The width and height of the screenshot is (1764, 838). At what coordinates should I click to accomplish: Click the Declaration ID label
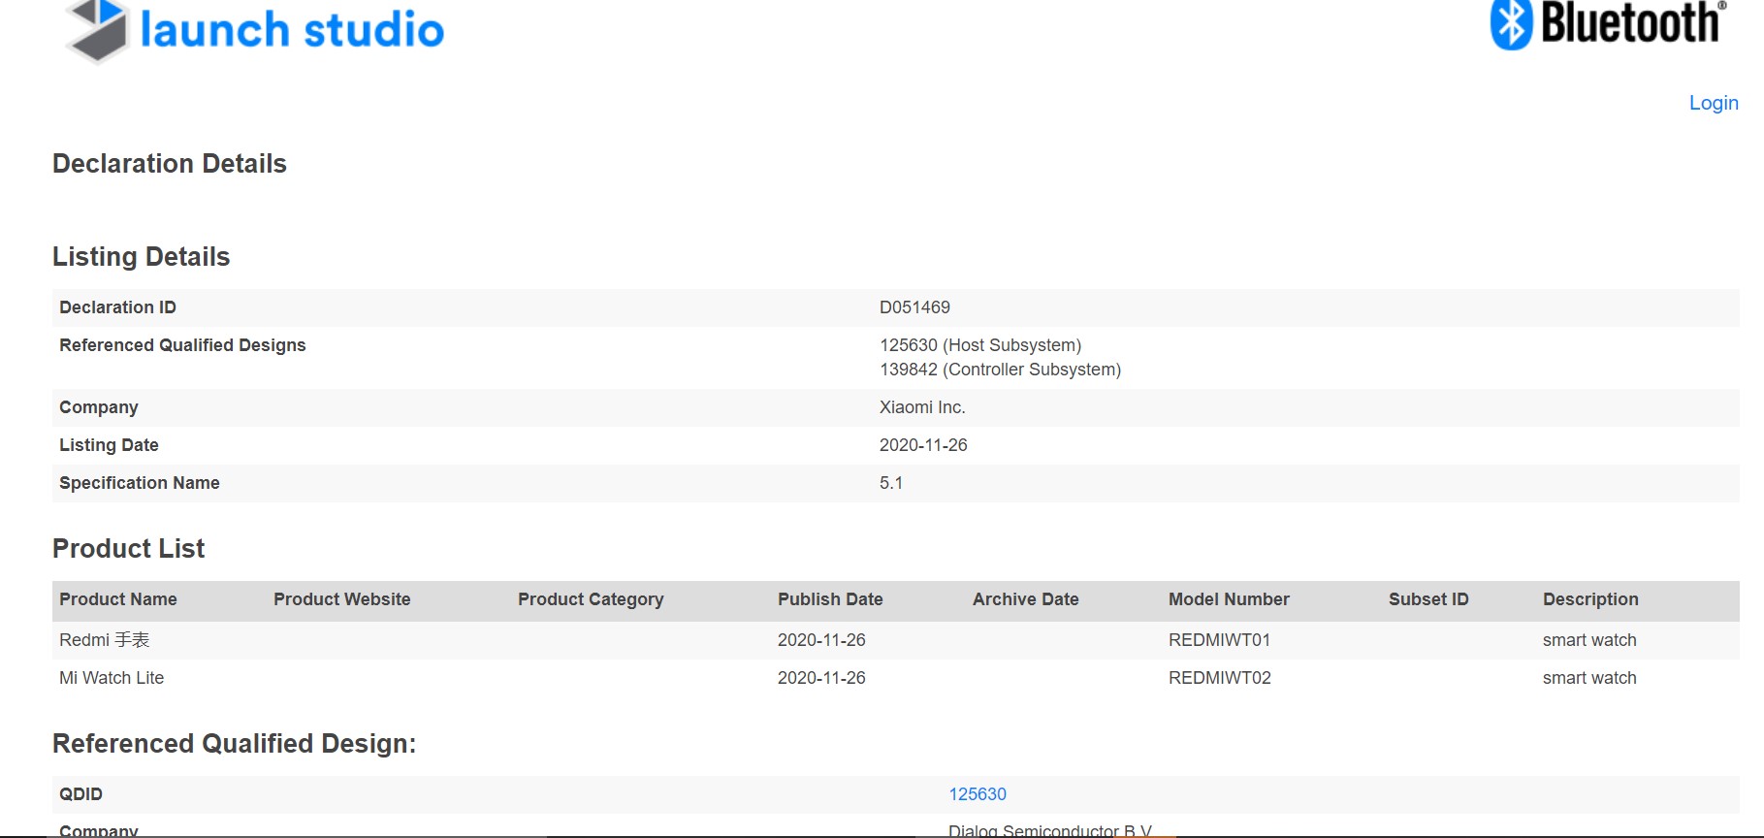point(117,307)
